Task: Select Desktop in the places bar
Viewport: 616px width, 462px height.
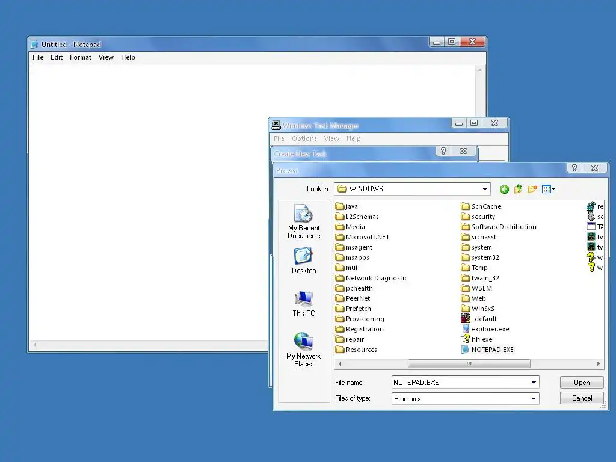Action: click(304, 260)
